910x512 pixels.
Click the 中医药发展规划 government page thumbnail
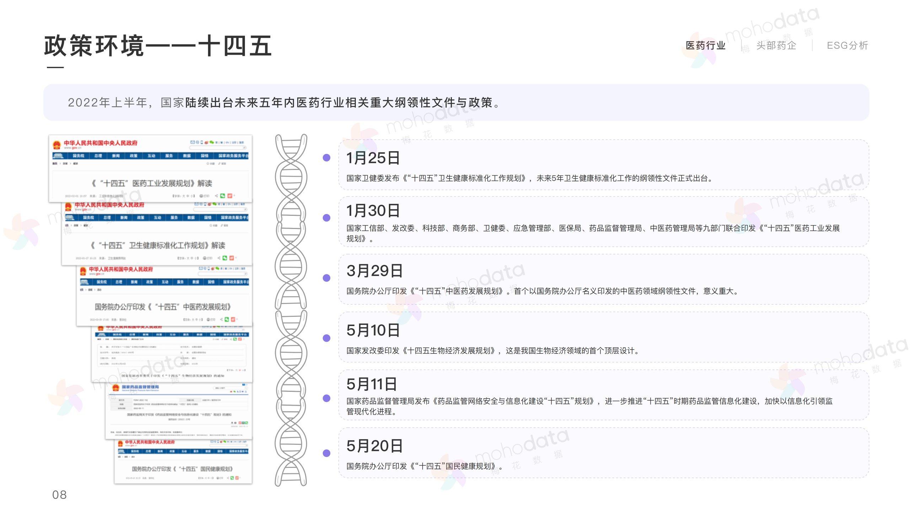coord(163,306)
